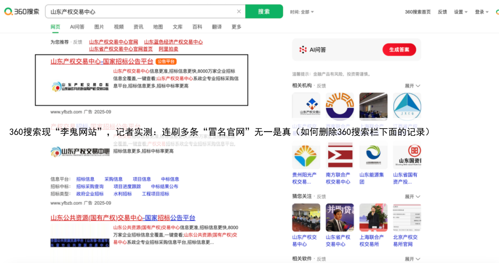Open the 设置 dropdown
Screen dimensions: 499x263
point(461,12)
